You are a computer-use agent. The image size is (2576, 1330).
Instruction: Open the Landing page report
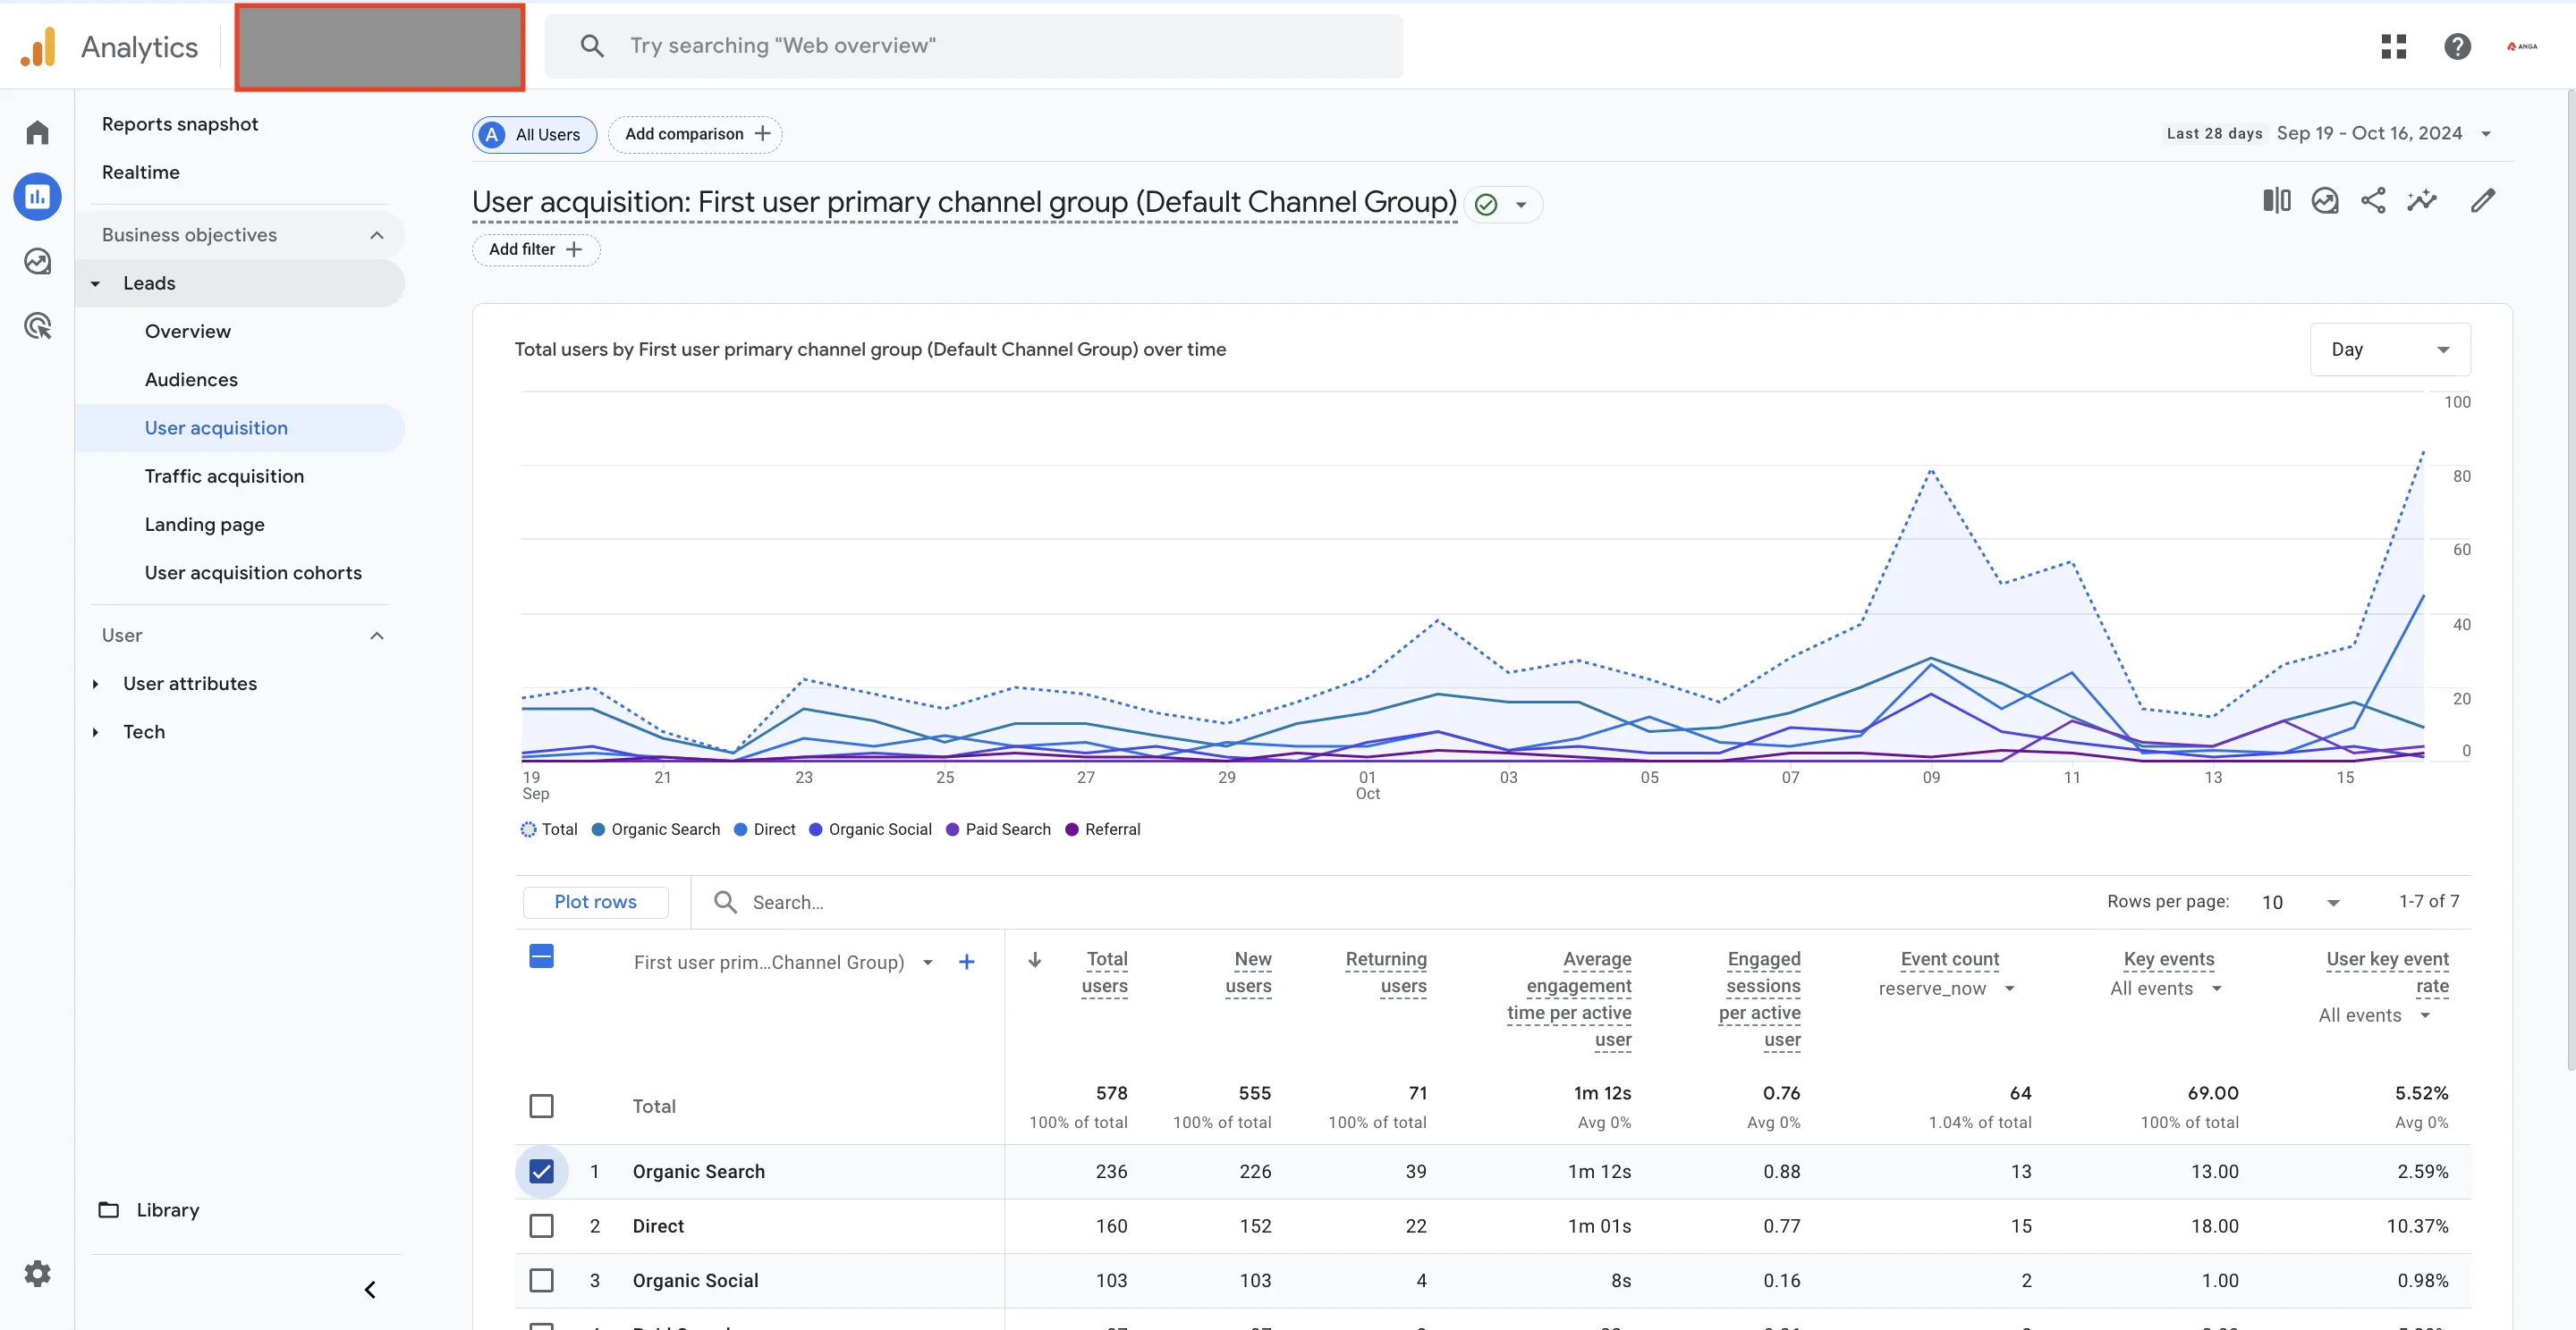click(204, 524)
